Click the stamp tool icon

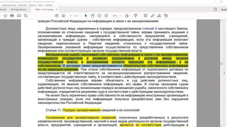(166, 16)
